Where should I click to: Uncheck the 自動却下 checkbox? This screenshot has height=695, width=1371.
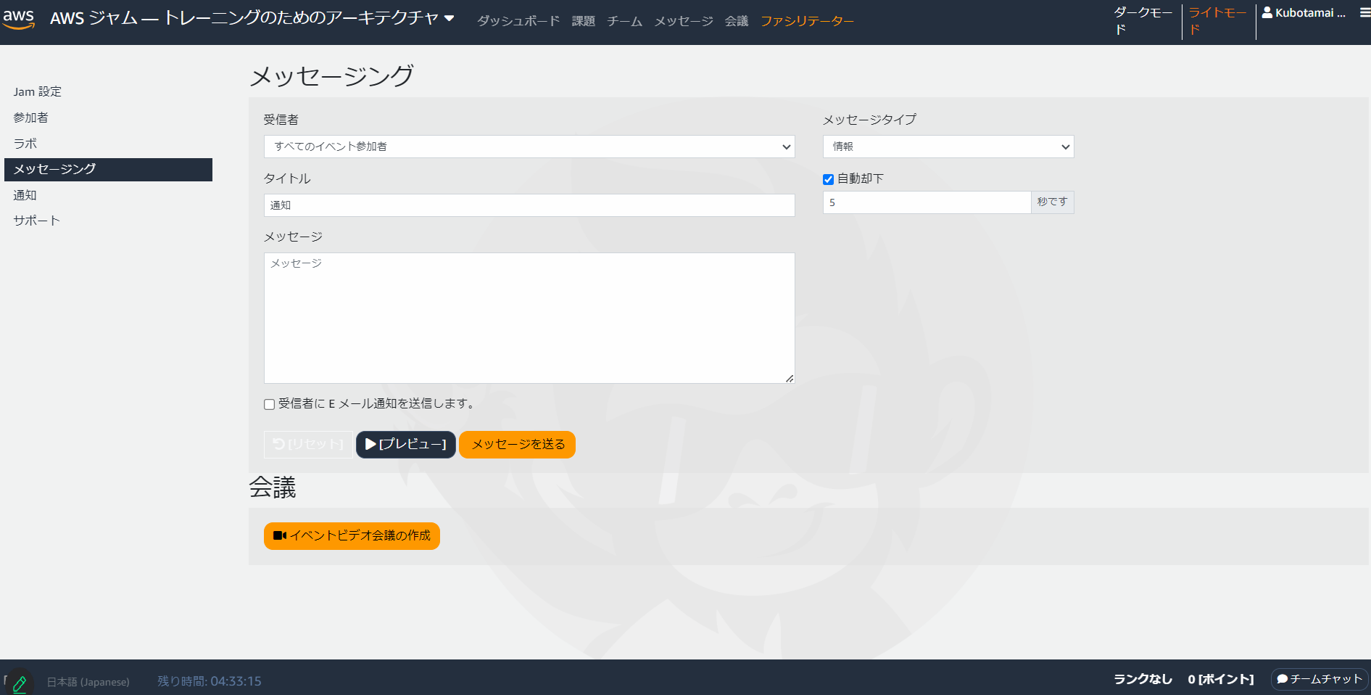pos(827,178)
